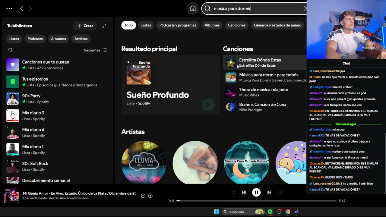Click the Sueño Profundo title
386x217 pixels.
158,95
